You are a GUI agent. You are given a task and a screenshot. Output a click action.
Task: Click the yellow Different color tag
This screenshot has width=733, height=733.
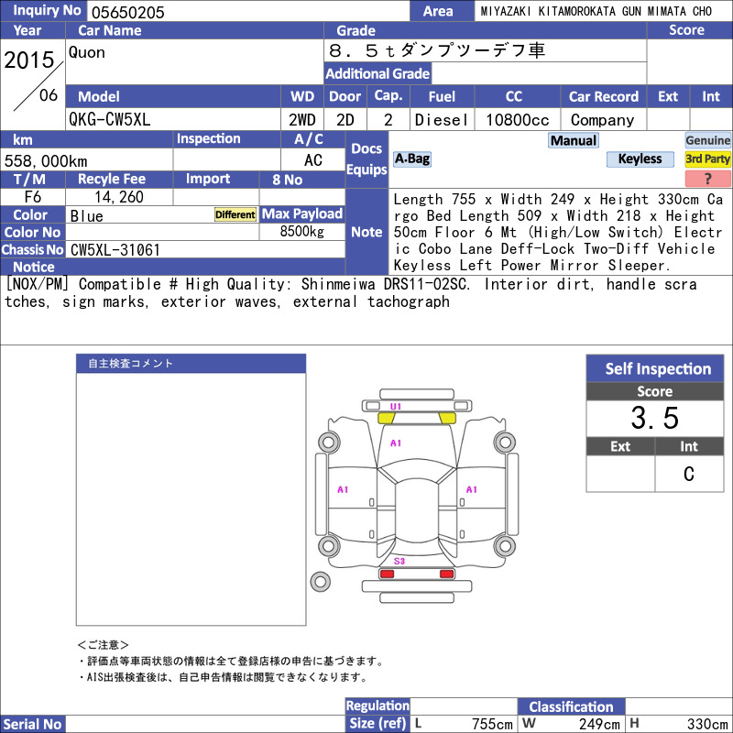point(235,214)
